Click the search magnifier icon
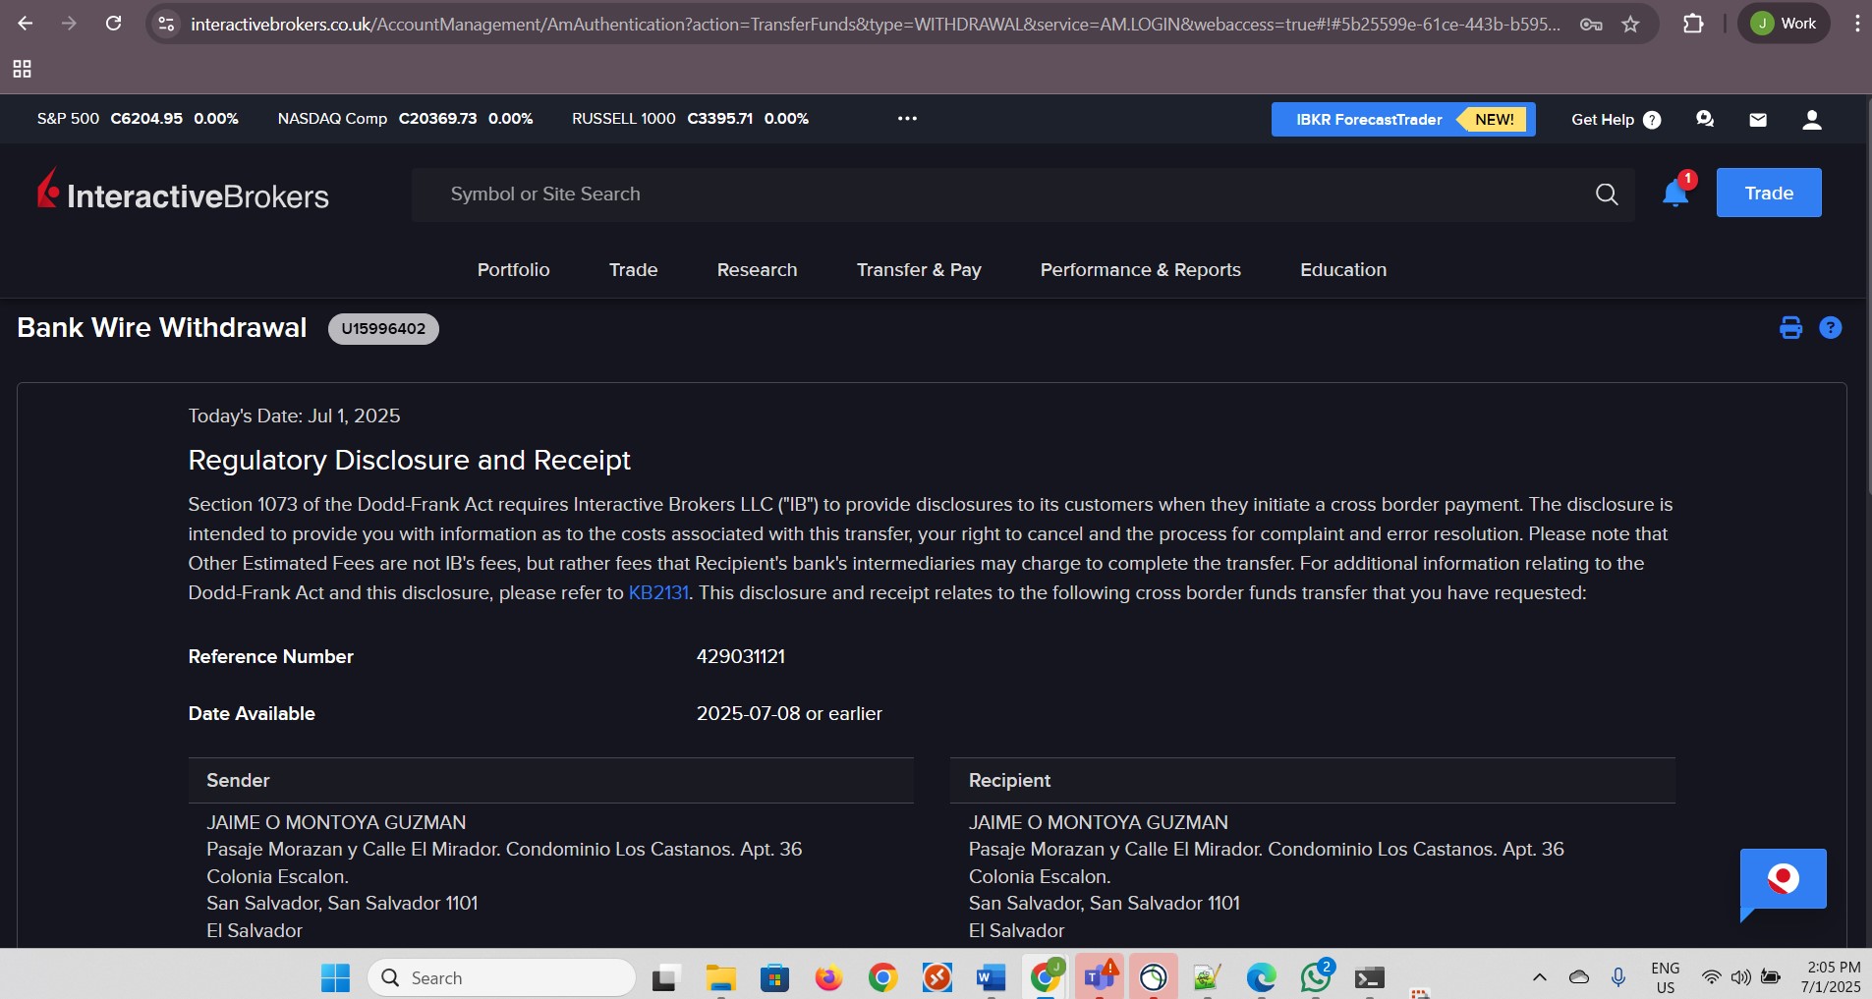 [1607, 194]
